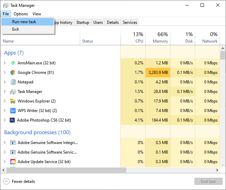226x190 pixels.
Task: Click the WPS Writer app icon
Action: (13, 111)
